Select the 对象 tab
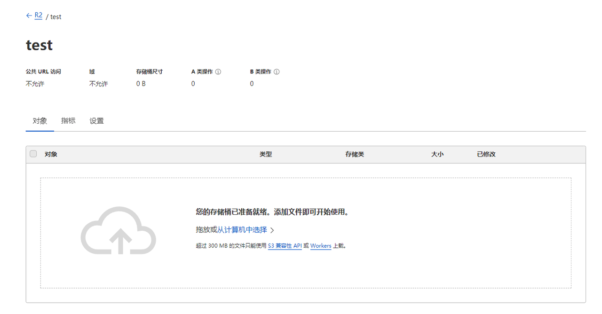Image resolution: width=602 pixels, height=314 pixels. tap(40, 120)
